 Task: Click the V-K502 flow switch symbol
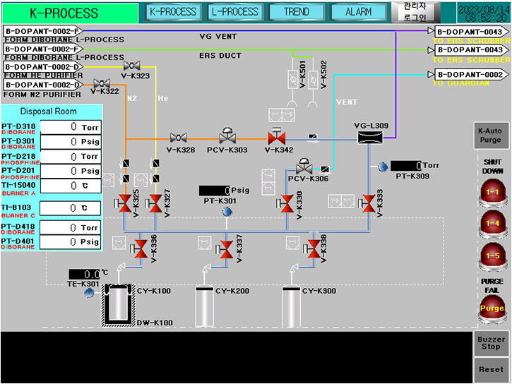coord(313,79)
